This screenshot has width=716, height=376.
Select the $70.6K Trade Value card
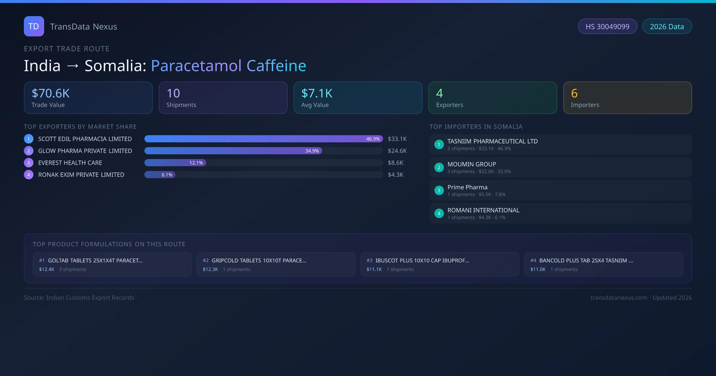point(88,98)
